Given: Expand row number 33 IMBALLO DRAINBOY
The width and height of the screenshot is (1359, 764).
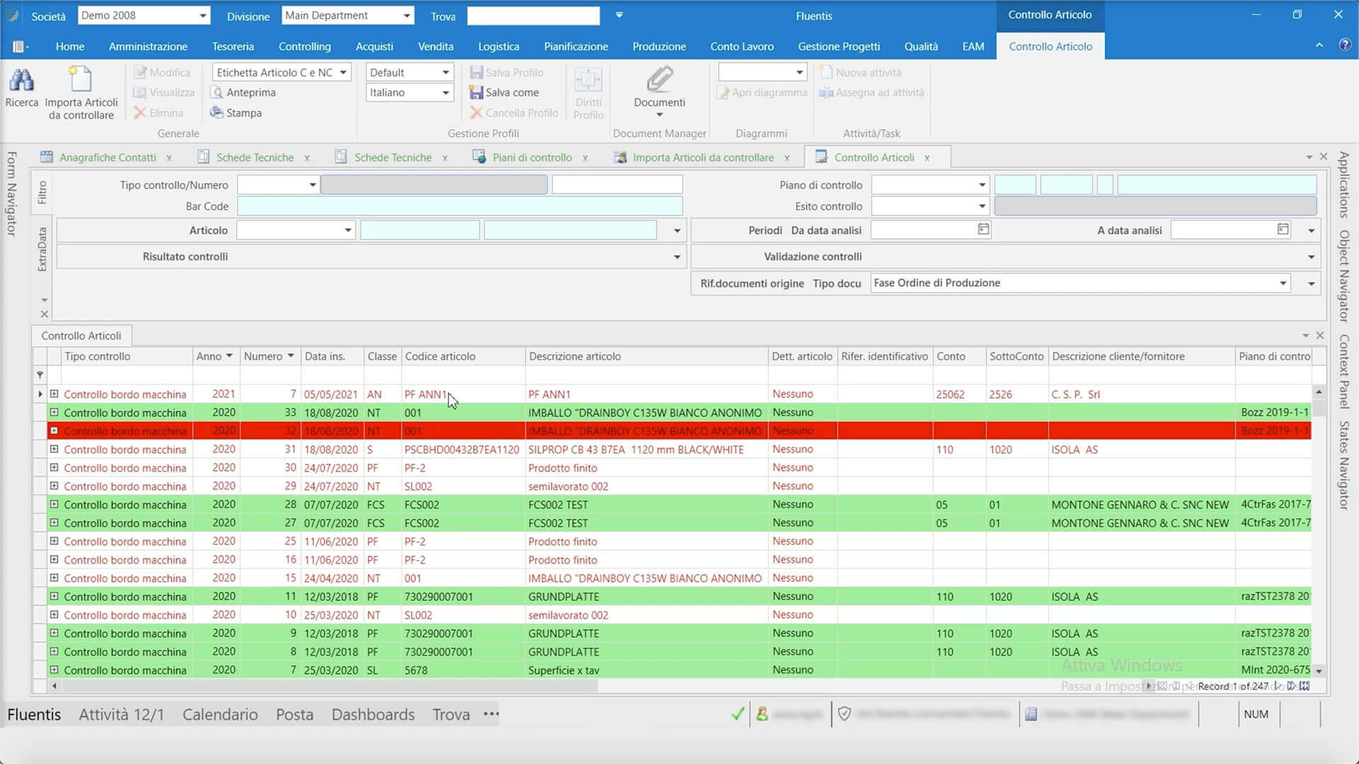Looking at the screenshot, I should [54, 412].
